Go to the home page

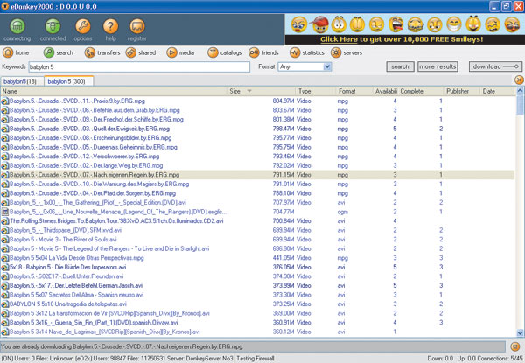(x=17, y=52)
